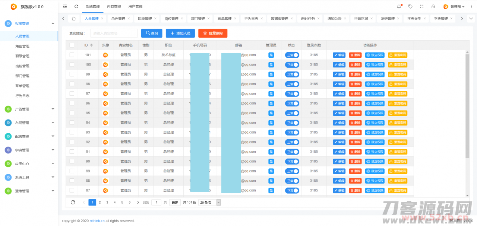The height and width of the screenshot is (226, 477).
Task: Click the refresh icon in top bar
Action: tap(76, 6)
